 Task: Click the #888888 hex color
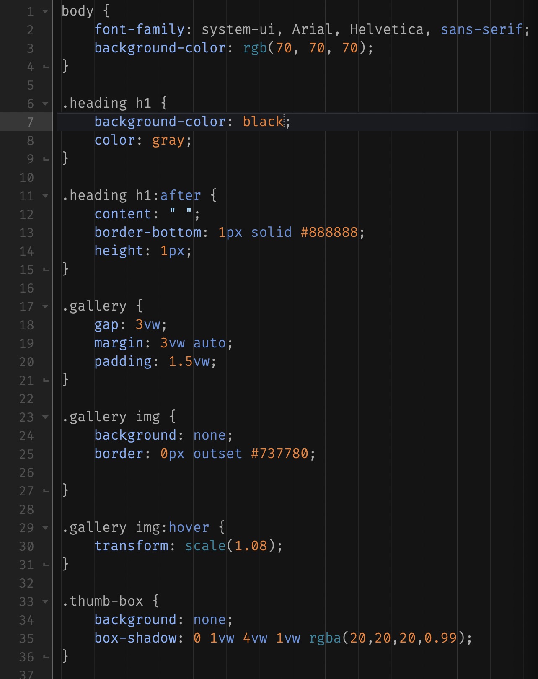pos(329,232)
